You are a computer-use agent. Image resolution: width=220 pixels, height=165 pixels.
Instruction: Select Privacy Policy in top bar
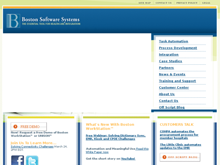187,3
